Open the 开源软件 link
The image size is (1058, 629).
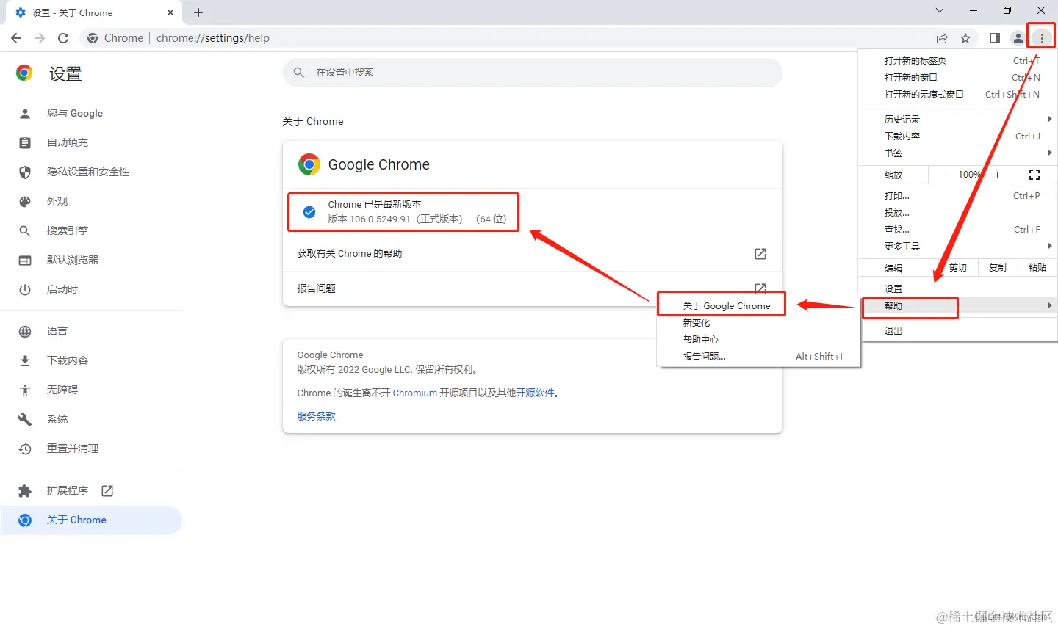(535, 393)
